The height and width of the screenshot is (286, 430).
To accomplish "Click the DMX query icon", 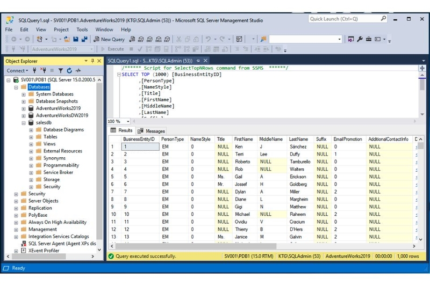I will pos(149,39).
